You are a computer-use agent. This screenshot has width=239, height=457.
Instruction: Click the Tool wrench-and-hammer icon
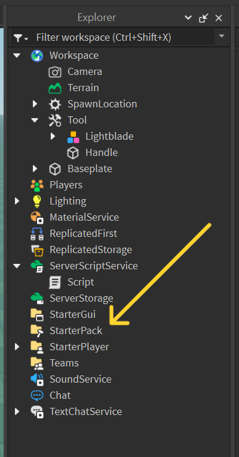tap(55, 120)
